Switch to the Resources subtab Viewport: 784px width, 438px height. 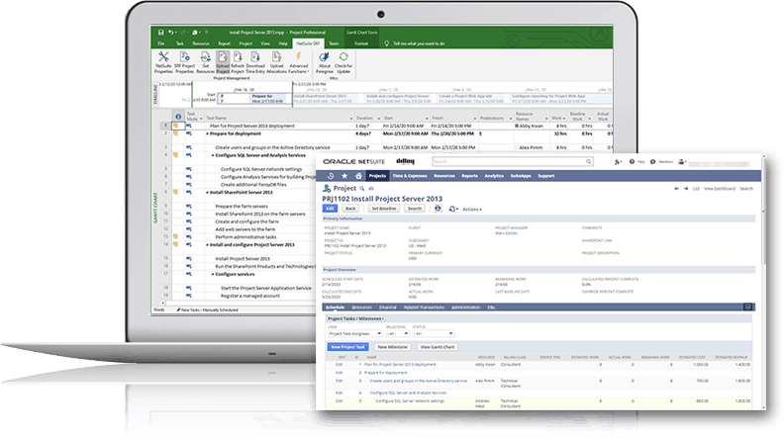tap(361, 307)
